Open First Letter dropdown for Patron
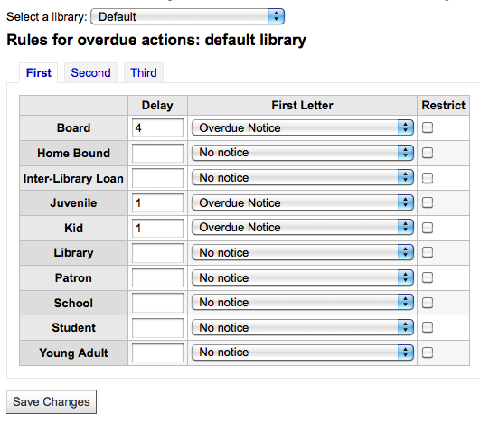Image resolution: width=480 pixels, height=423 pixels. pos(303,277)
